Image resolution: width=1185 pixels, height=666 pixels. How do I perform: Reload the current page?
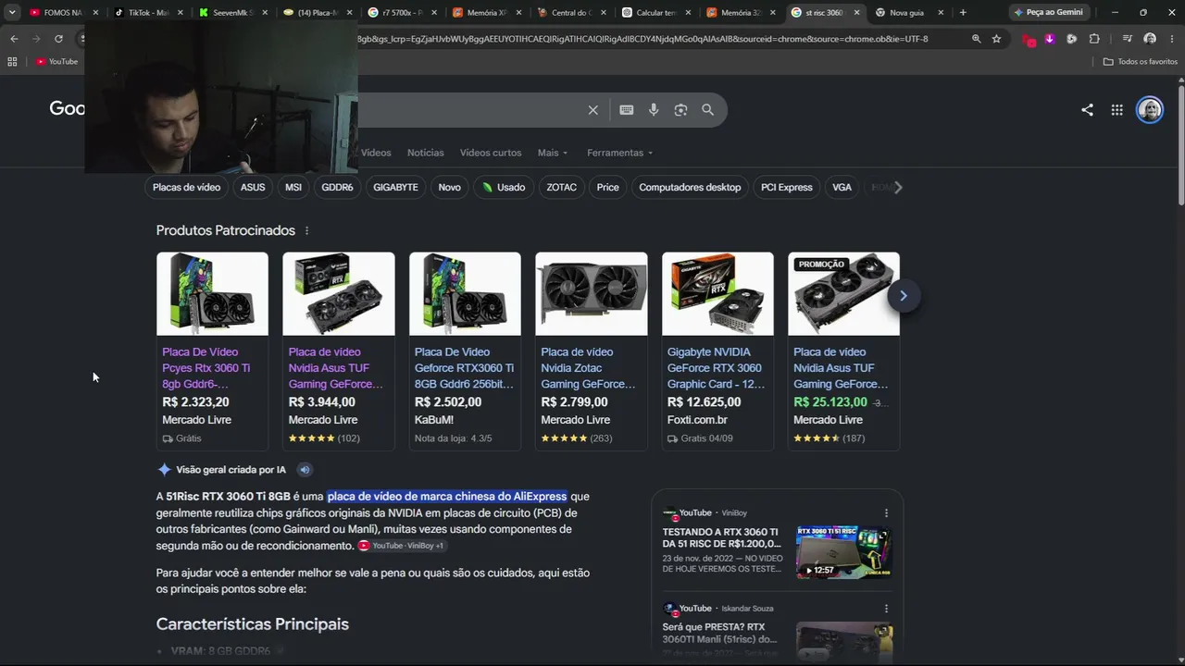click(58, 39)
